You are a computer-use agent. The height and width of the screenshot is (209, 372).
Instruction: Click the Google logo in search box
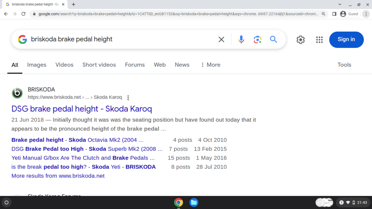click(x=23, y=39)
